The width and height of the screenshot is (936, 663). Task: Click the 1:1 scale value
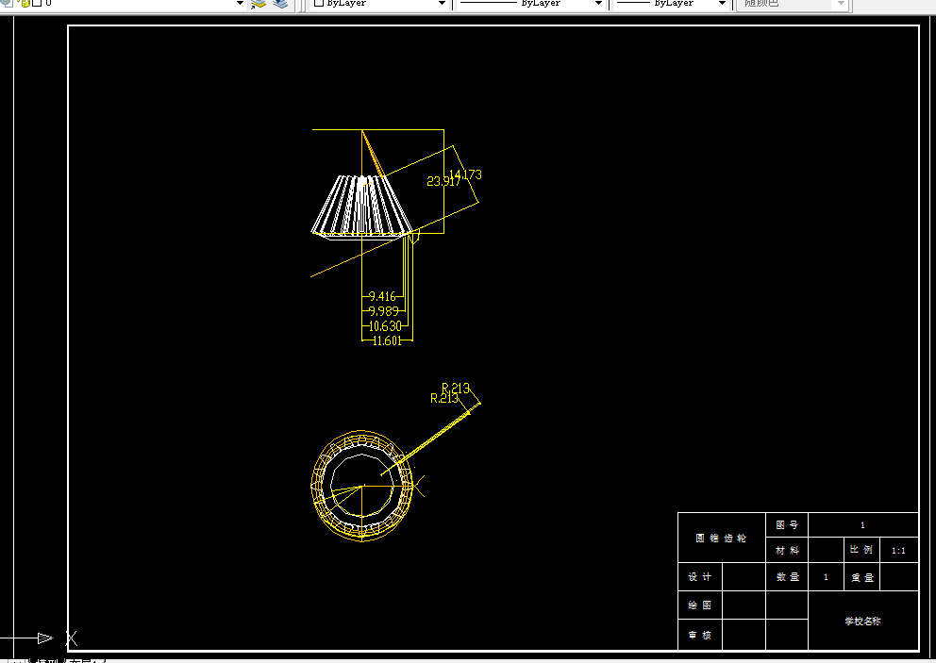pos(898,551)
